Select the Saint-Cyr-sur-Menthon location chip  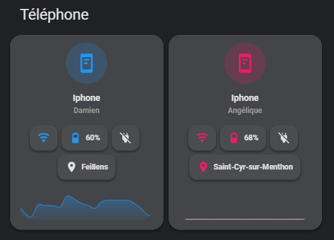coord(245,167)
